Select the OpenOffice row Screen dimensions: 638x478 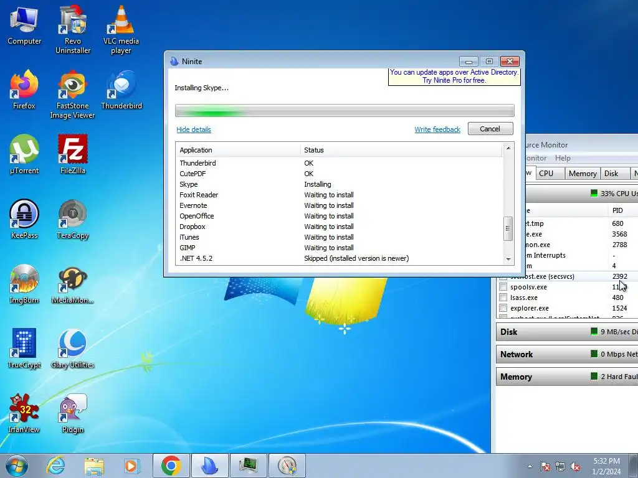(x=340, y=216)
